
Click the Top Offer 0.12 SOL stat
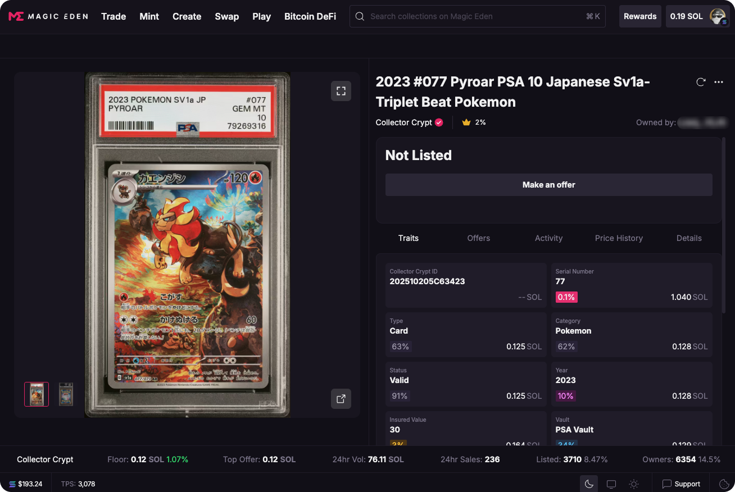pos(259,459)
